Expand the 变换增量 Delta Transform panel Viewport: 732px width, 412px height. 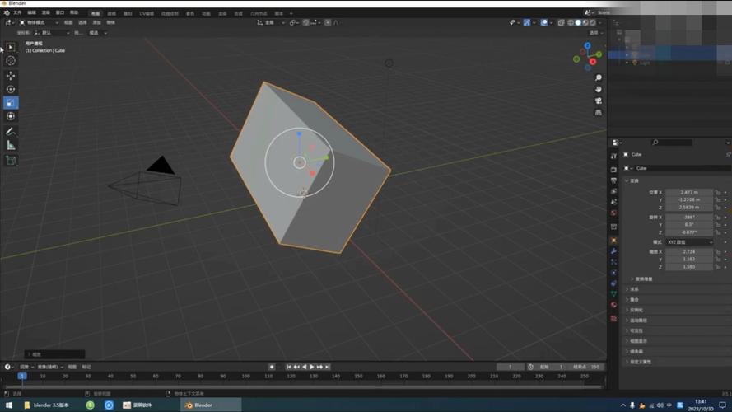pos(642,279)
